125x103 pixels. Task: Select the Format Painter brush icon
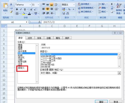pos(11,12)
